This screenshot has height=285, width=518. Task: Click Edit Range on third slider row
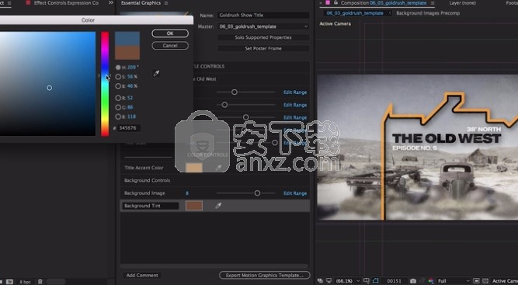pyautogui.click(x=295, y=117)
